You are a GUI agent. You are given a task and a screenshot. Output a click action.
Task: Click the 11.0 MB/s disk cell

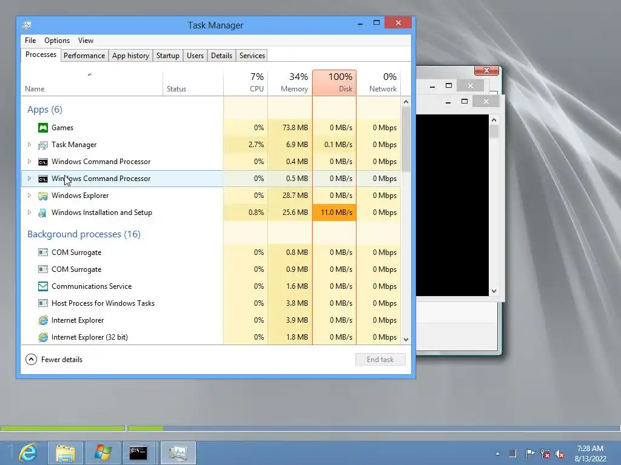coord(334,213)
